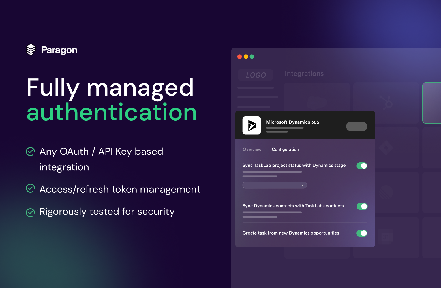The width and height of the screenshot is (441, 288).
Task: Click the Microsoft Dynamics 365 logo icon
Action: (251, 125)
